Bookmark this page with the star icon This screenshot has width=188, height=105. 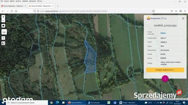[x=154, y=11]
